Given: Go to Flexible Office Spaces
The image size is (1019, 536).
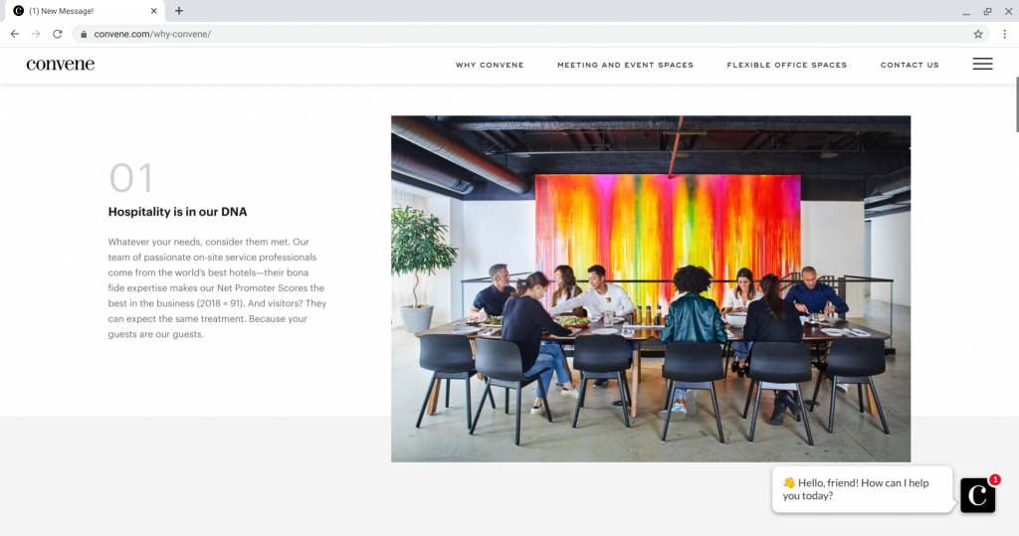Looking at the screenshot, I should [787, 65].
